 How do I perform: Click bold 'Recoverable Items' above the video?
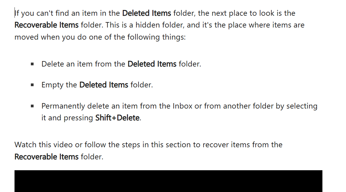47,157
